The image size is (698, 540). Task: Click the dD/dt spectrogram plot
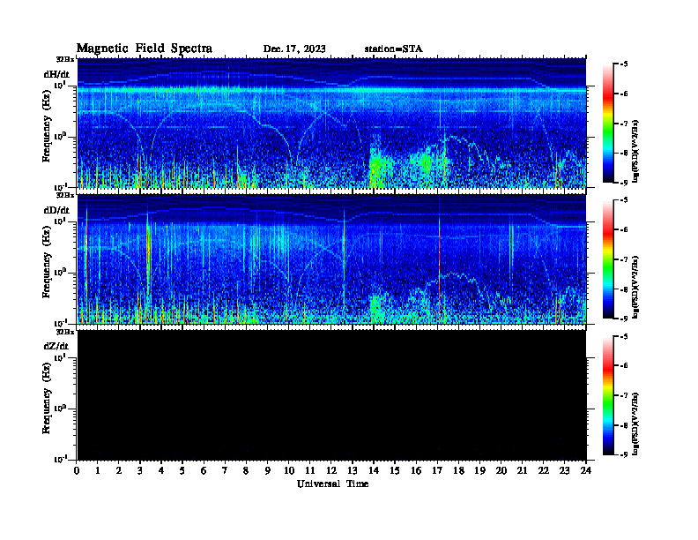(x=331, y=259)
